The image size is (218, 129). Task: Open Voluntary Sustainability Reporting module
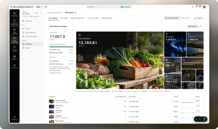coord(15,23)
